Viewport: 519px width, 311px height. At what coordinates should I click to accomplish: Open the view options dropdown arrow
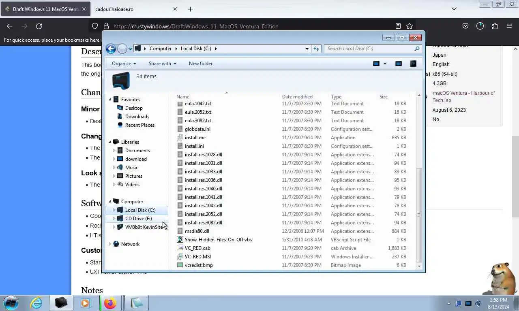click(x=385, y=64)
